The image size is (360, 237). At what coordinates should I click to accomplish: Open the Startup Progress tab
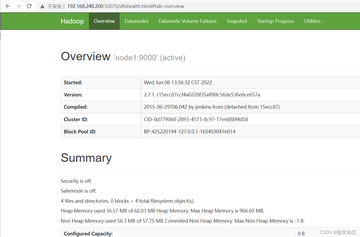pos(276,21)
